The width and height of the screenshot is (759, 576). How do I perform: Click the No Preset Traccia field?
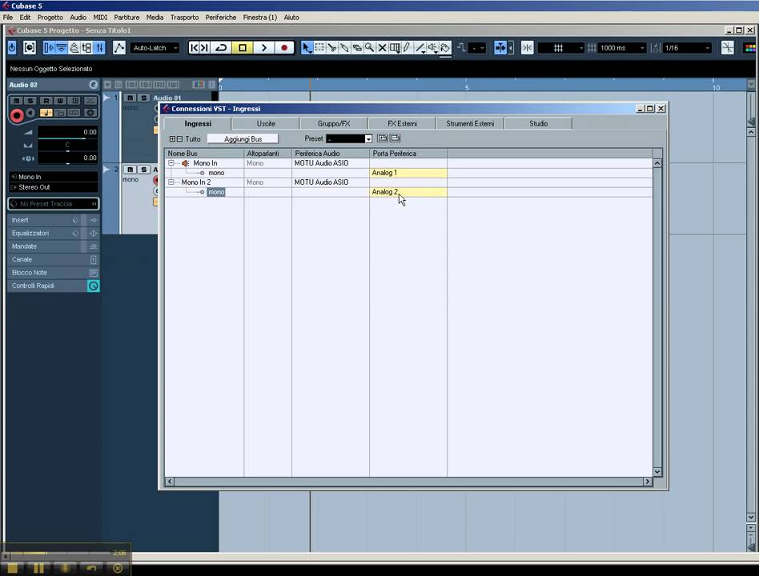point(54,204)
